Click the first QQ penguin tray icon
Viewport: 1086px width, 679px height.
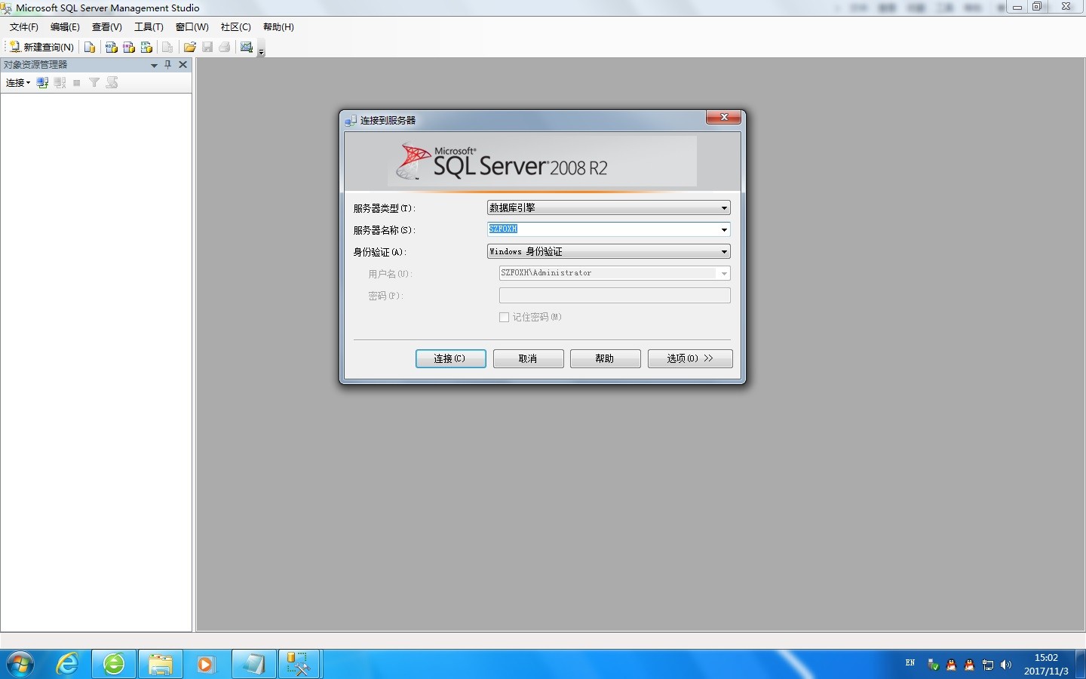tap(951, 665)
